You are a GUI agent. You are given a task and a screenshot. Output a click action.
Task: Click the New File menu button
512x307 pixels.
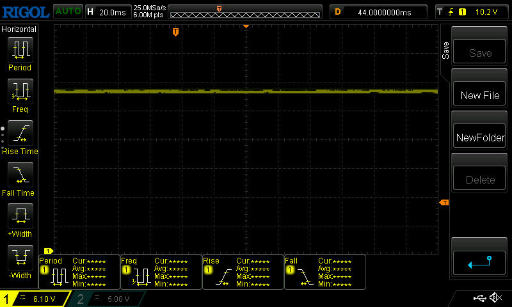click(480, 95)
